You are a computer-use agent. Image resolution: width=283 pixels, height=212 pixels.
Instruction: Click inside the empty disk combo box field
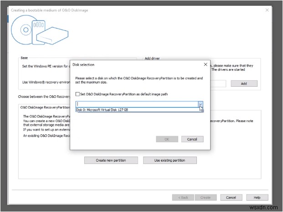coord(137,104)
